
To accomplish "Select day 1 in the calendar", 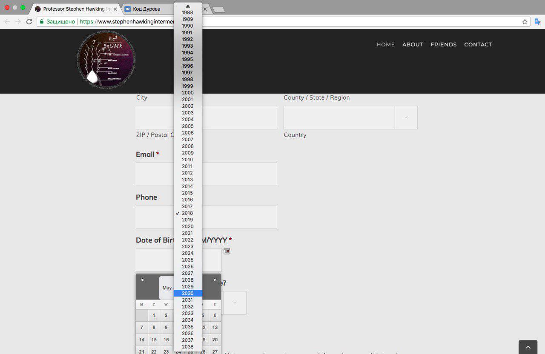I will (154, 315).
